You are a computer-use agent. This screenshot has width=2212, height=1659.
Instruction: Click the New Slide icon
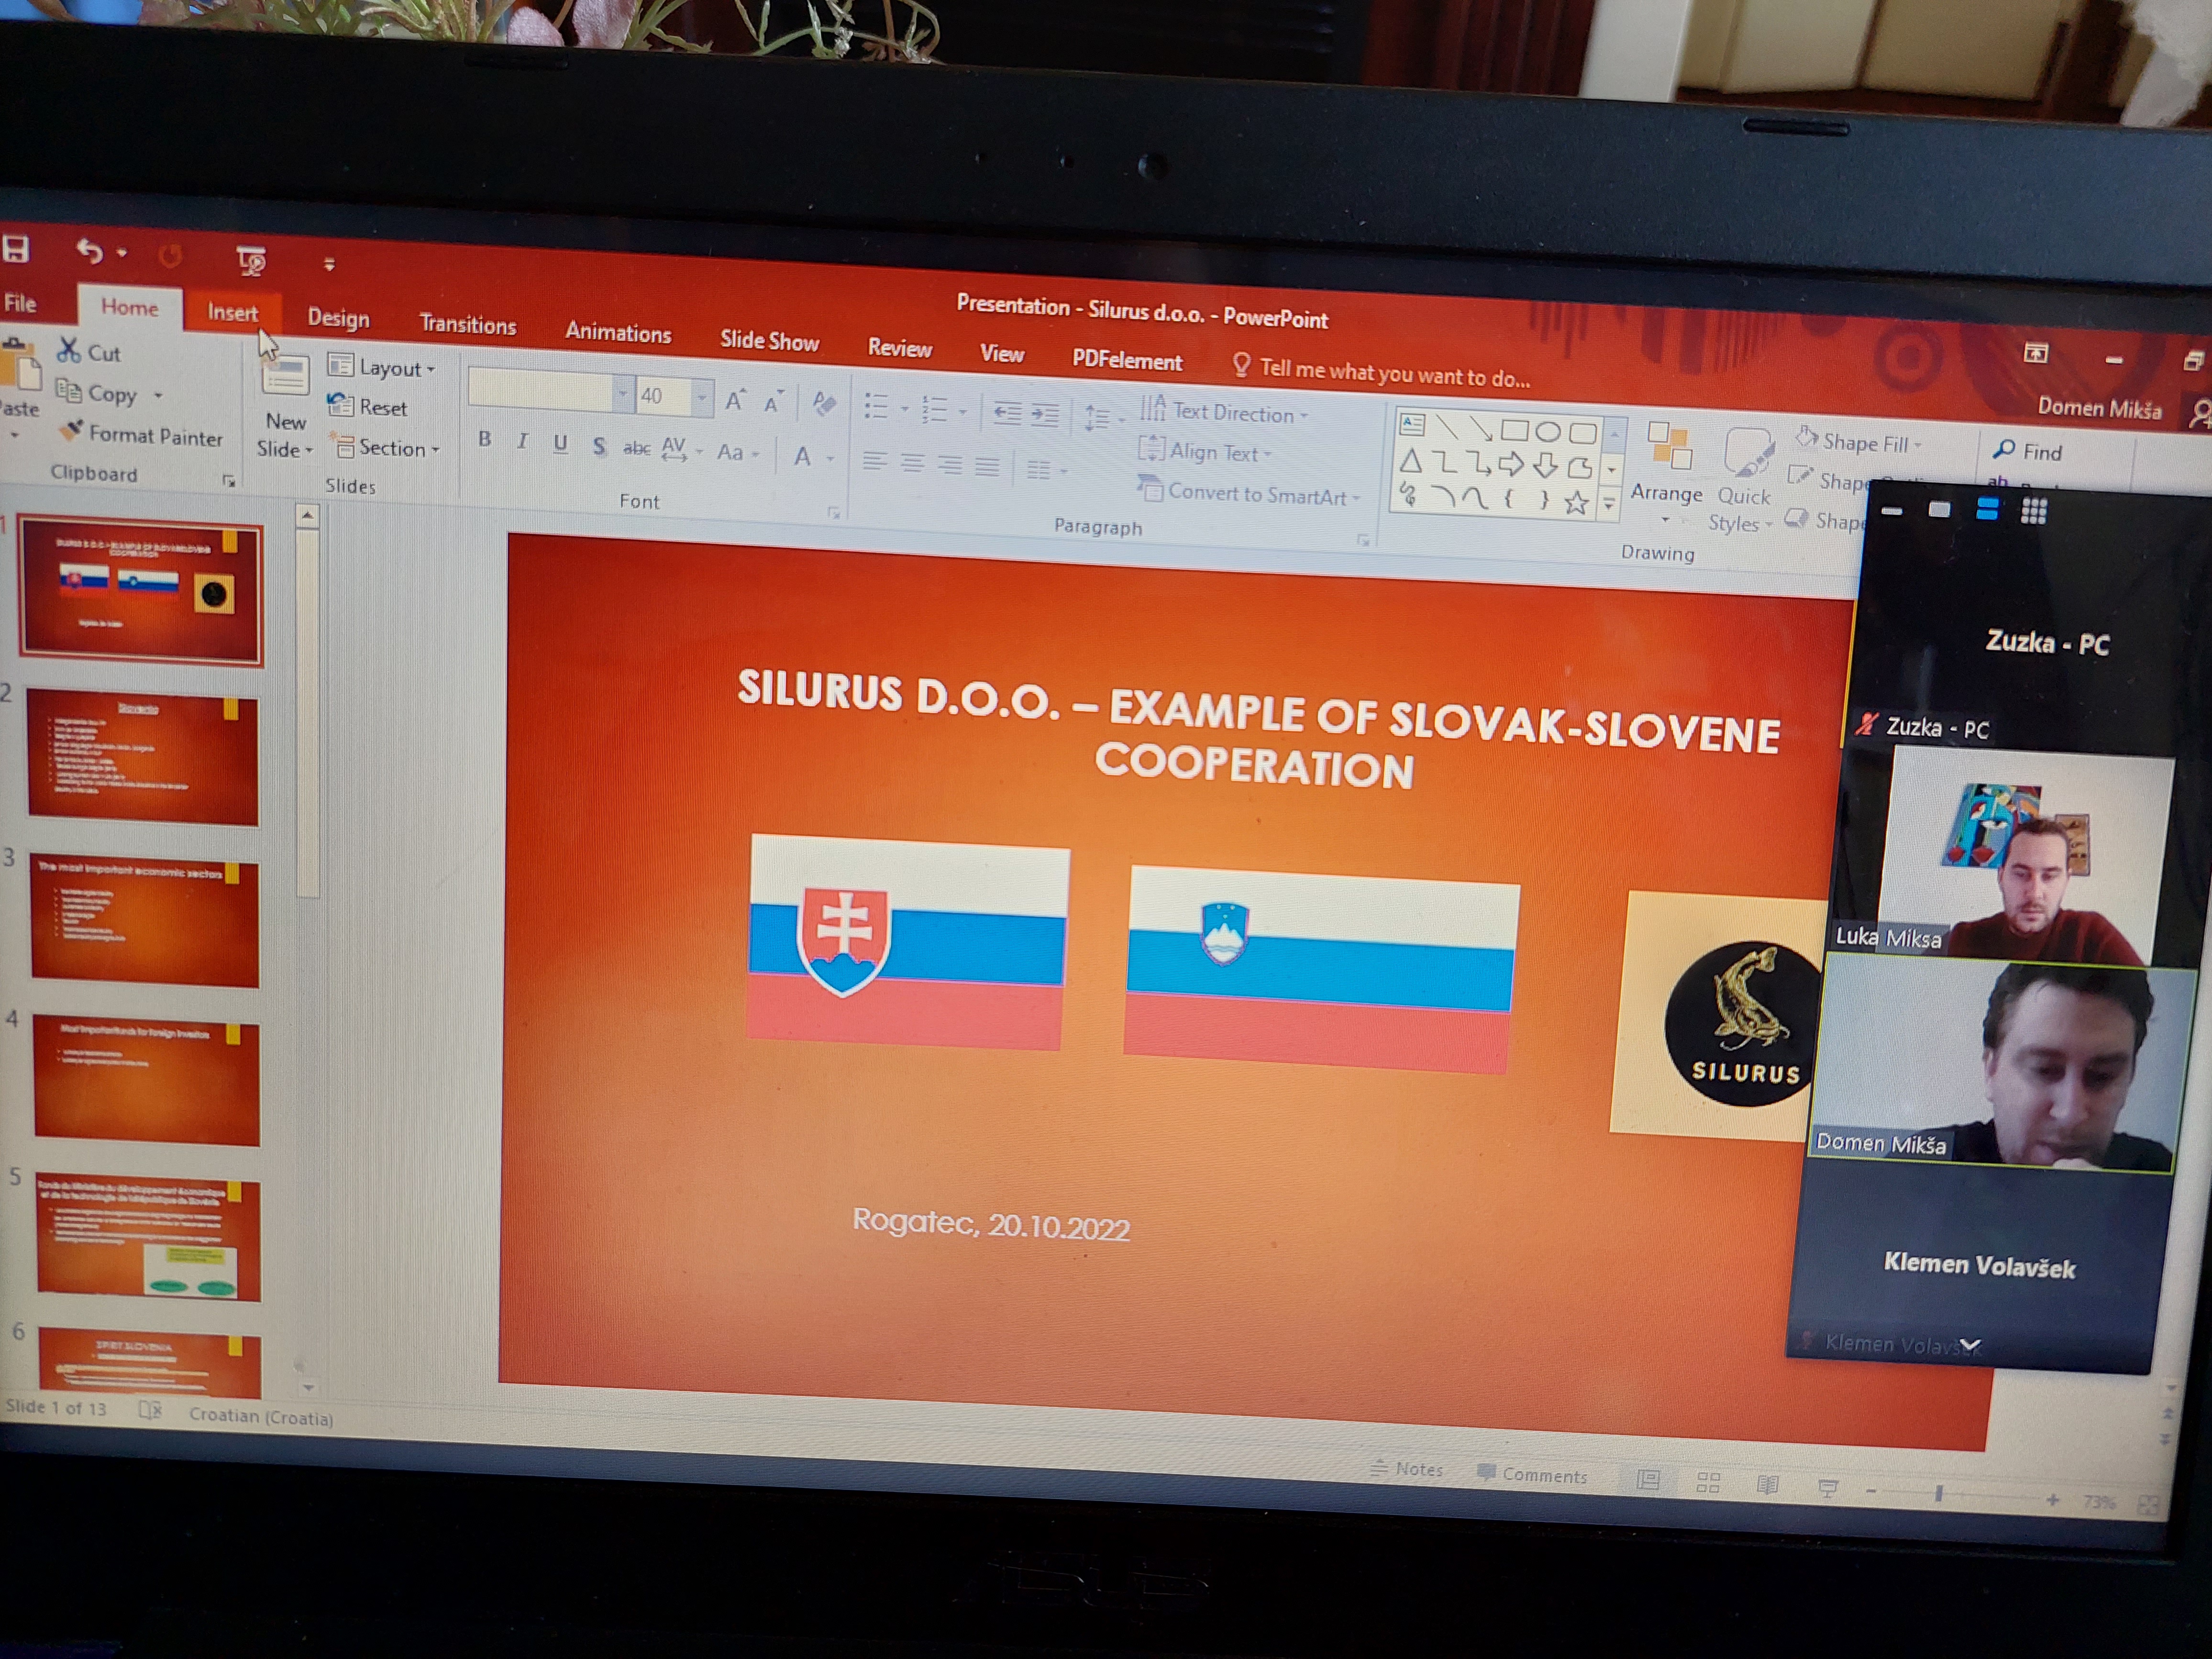click(285, 375)
